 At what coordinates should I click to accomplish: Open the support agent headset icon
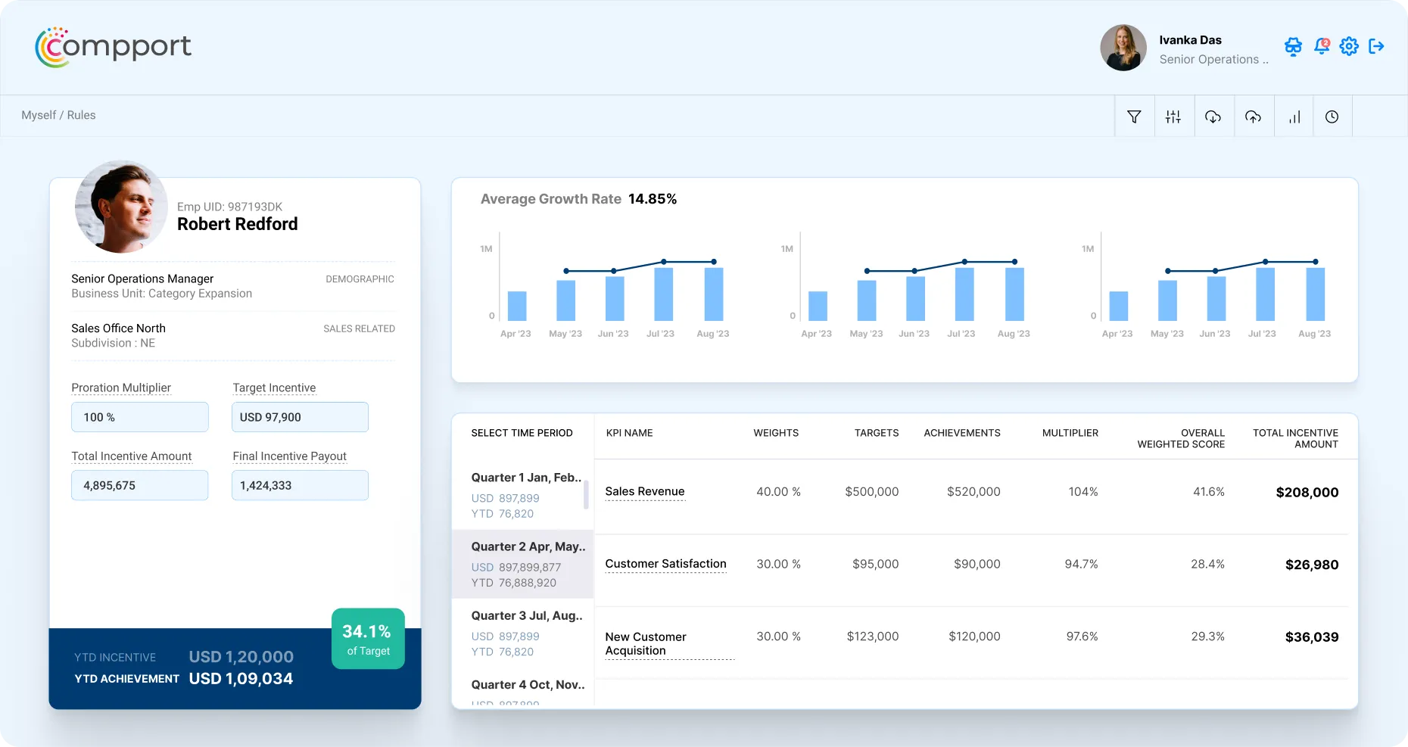[x=1293, y=47]
